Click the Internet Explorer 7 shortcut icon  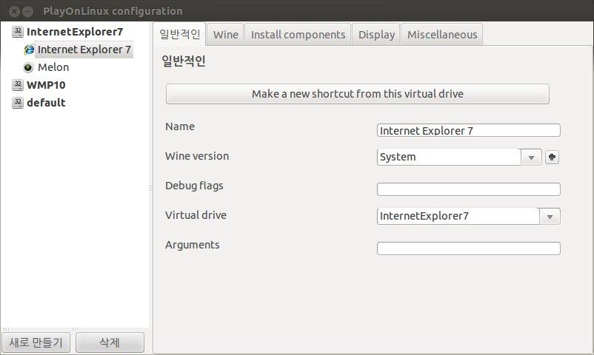[x=29, y=50]
